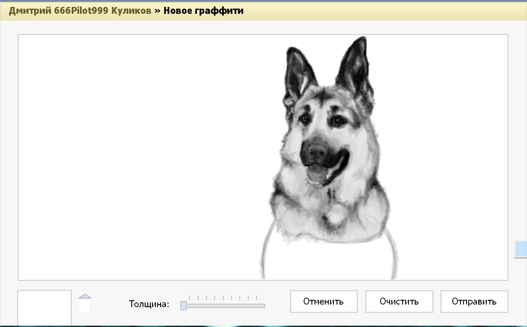The height and width of the screenshot is (327, 527).
Task: Send the graffiti with Отправить
Action: (474, 302)
